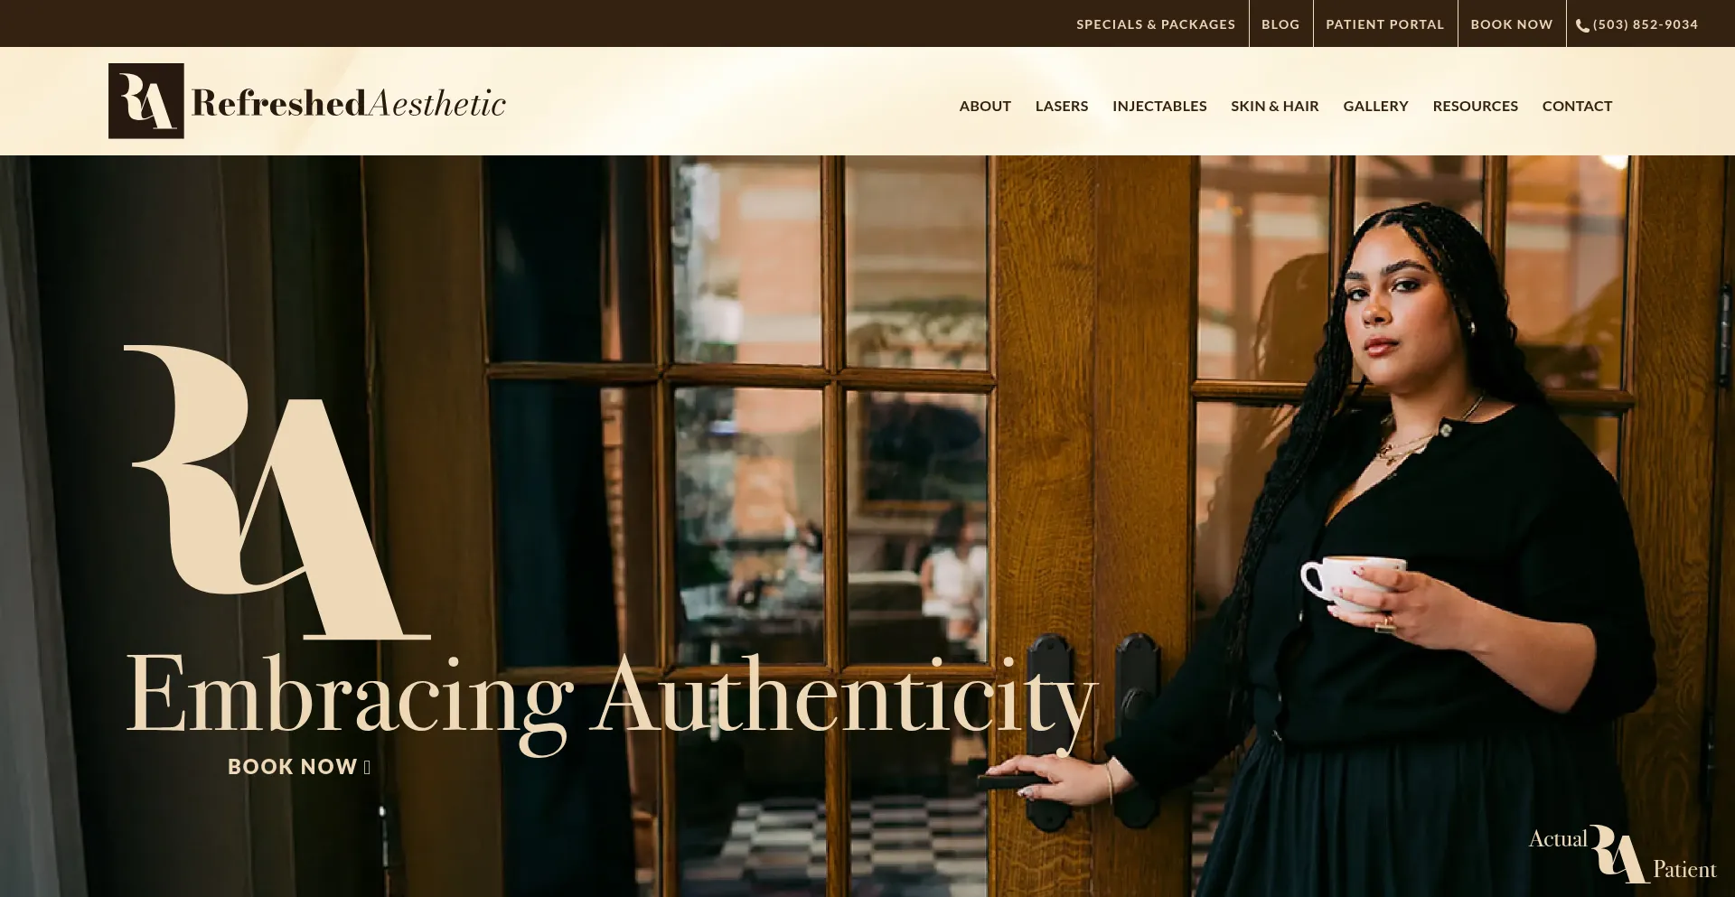Click the phone icon beside the number

1582,25
